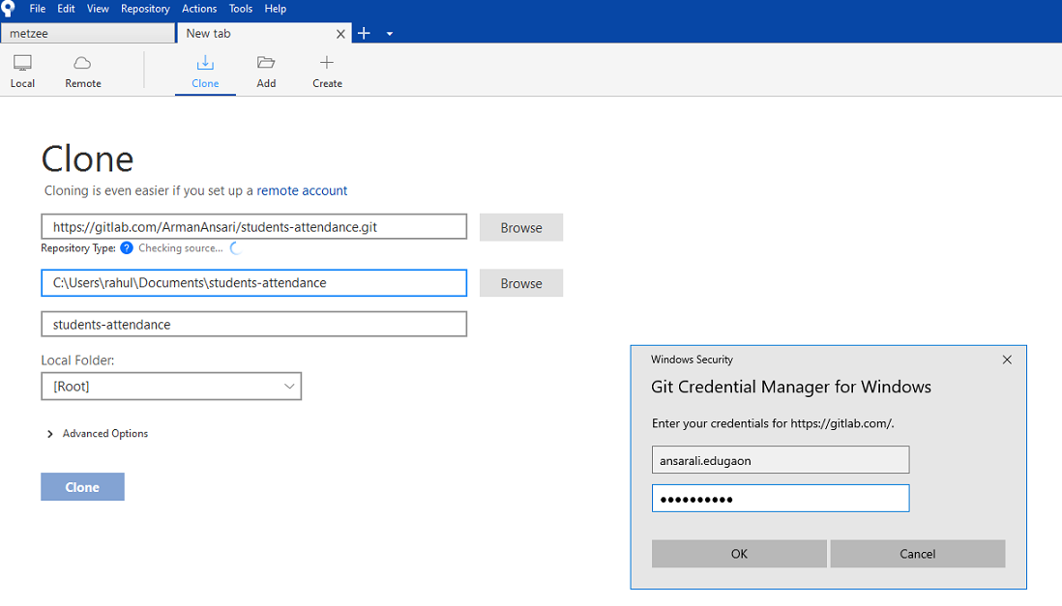Click the Repository Type help icon

[x=127, y=248]
